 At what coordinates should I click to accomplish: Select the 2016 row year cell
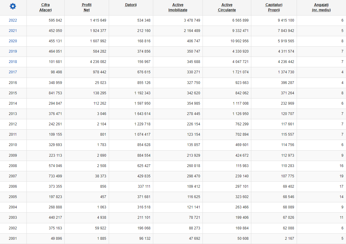[x=13, y=83]
